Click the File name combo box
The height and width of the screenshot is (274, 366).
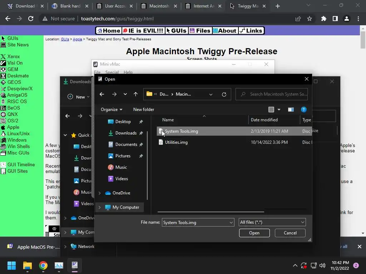pyautogui.click(x=198, y=223)
